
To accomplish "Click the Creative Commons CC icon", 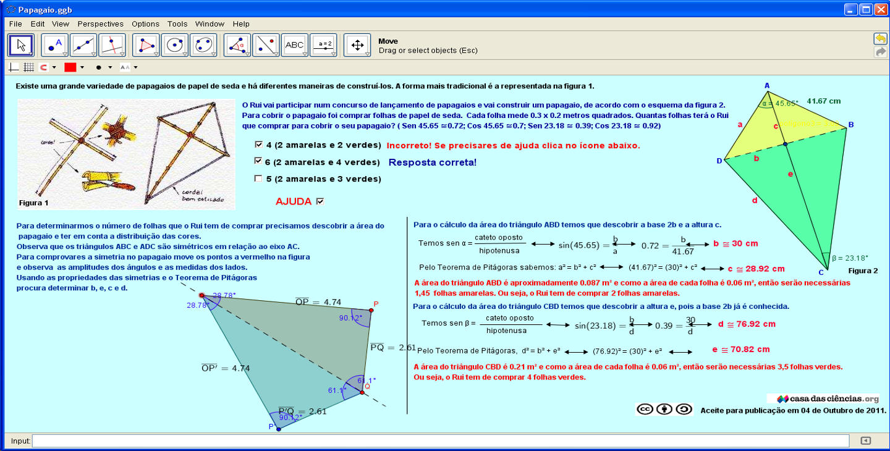I will [645, 409].
